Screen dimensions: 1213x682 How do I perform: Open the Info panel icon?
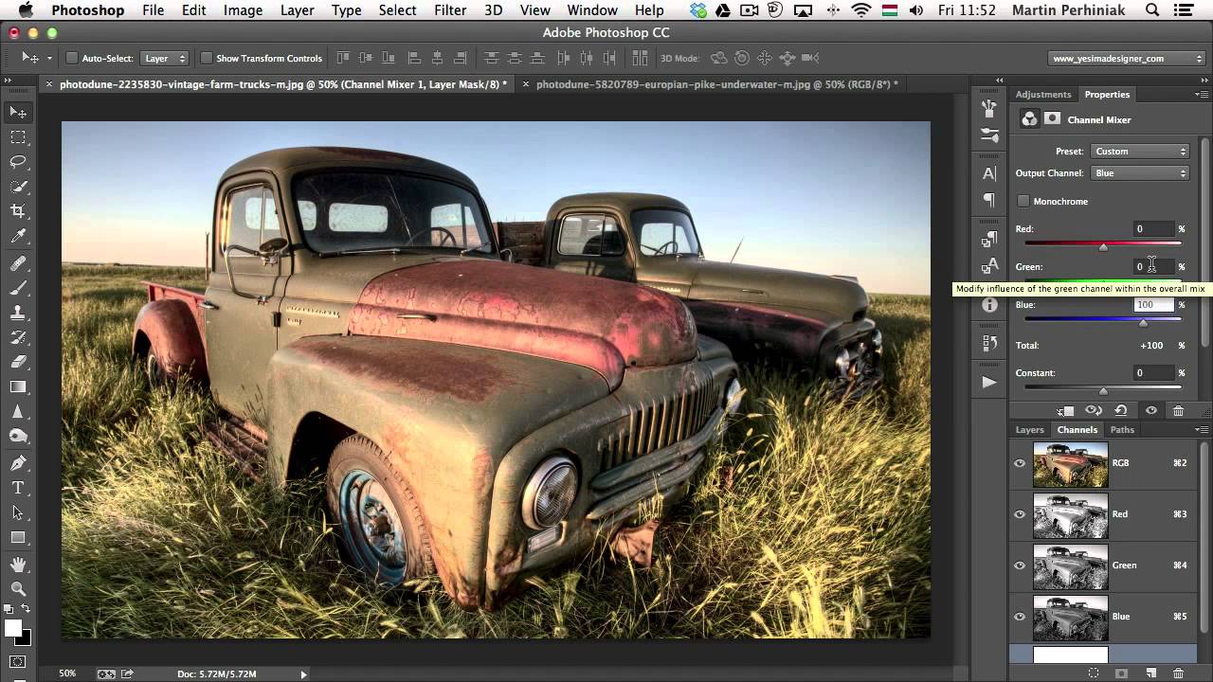click(989, 305)
